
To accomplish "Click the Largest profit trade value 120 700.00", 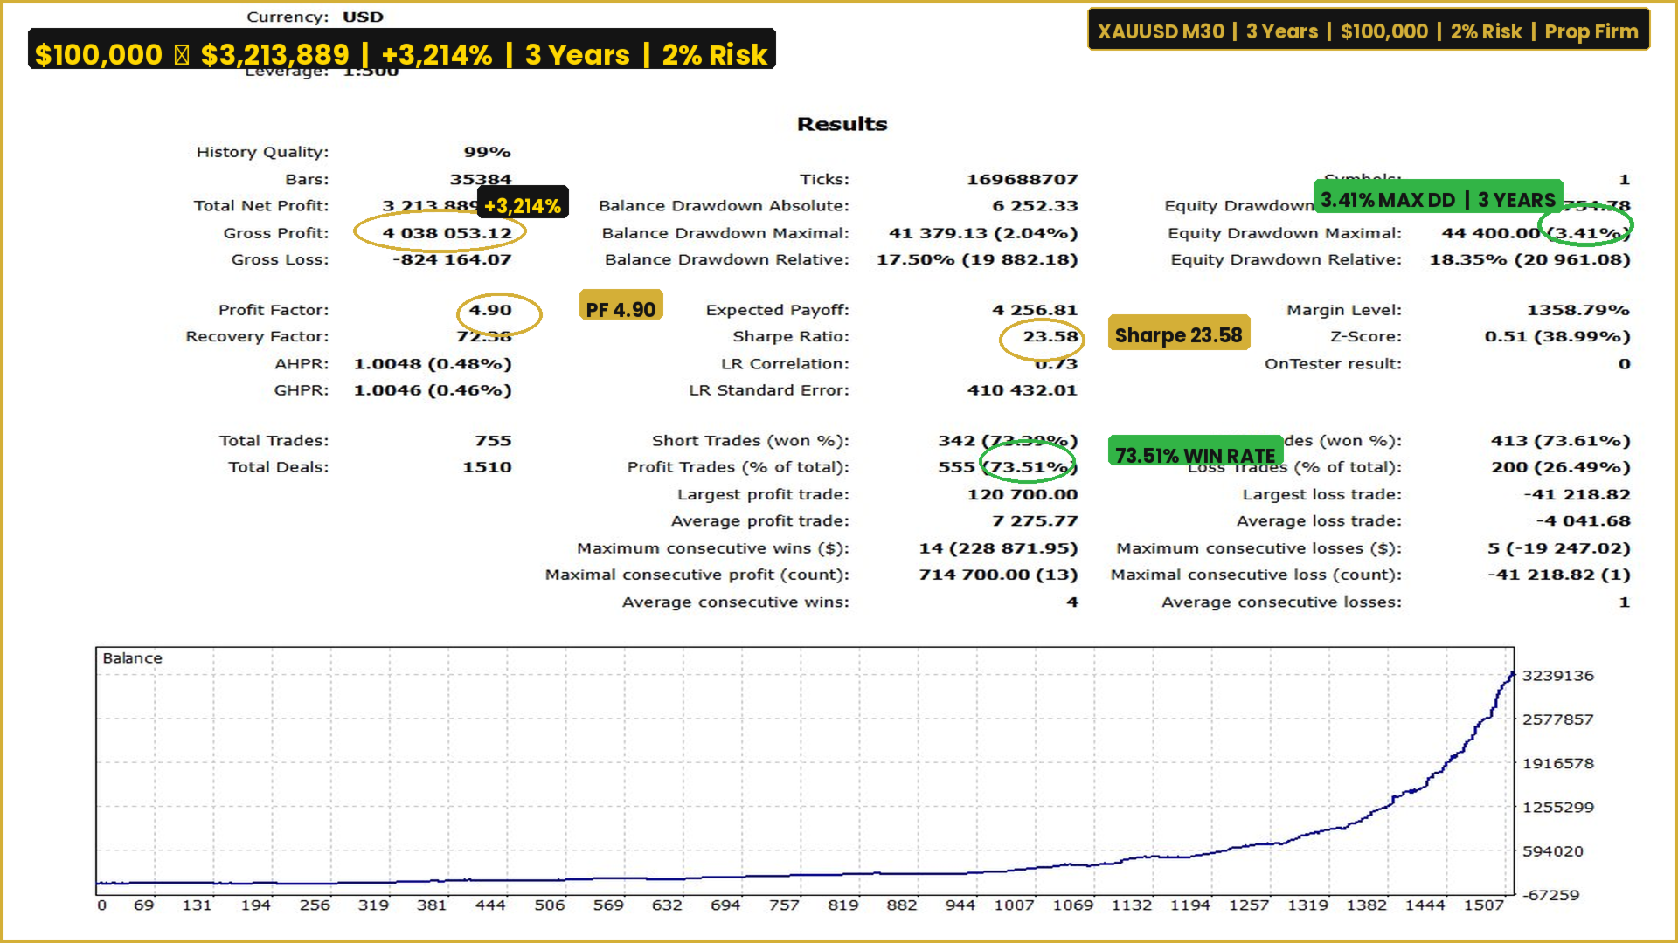I will (x=1022, y=494).
